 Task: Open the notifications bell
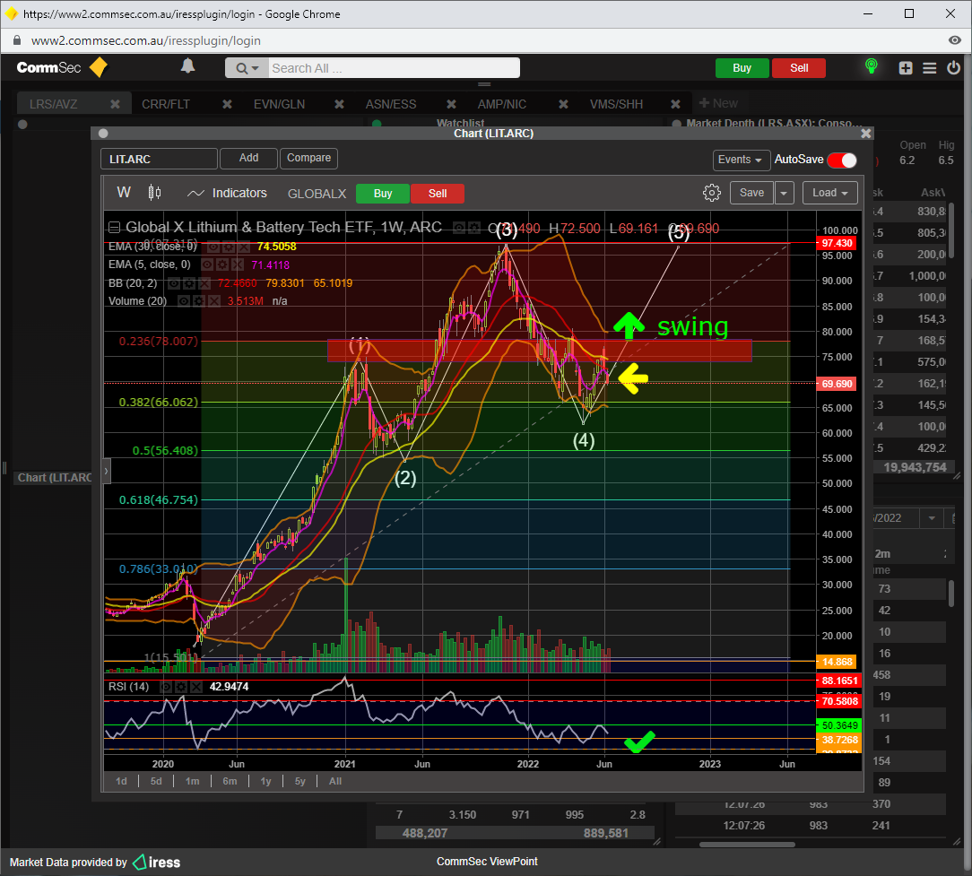click(187, 66)
